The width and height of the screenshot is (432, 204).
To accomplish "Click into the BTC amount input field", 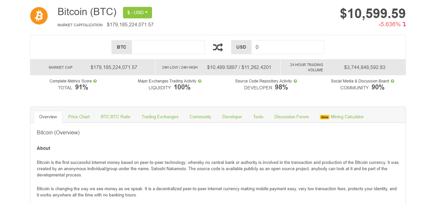I will tap(168, 47).
